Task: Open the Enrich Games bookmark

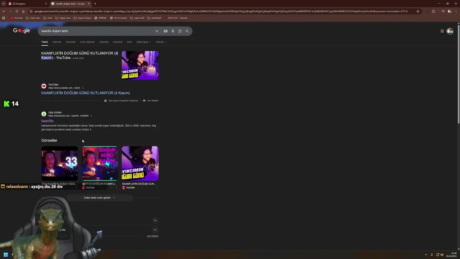Action: click(x=119, y=18)
